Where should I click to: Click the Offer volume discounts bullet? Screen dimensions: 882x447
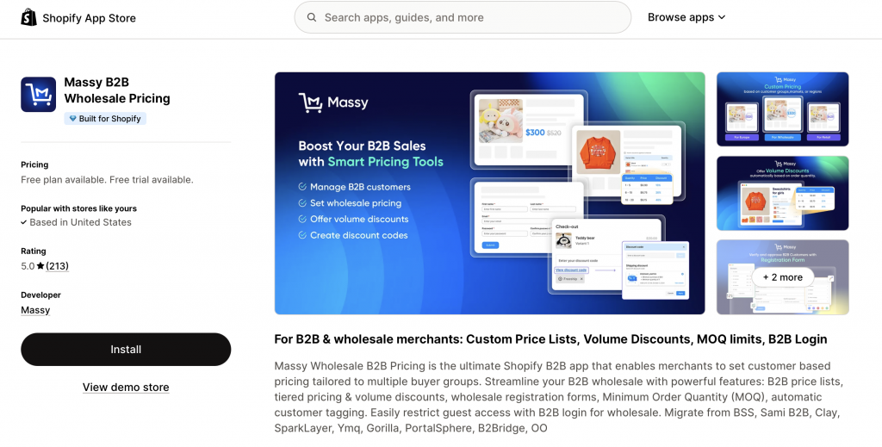click(359, 220)
